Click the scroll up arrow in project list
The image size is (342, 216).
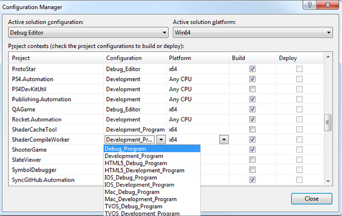tap(328, 57)
